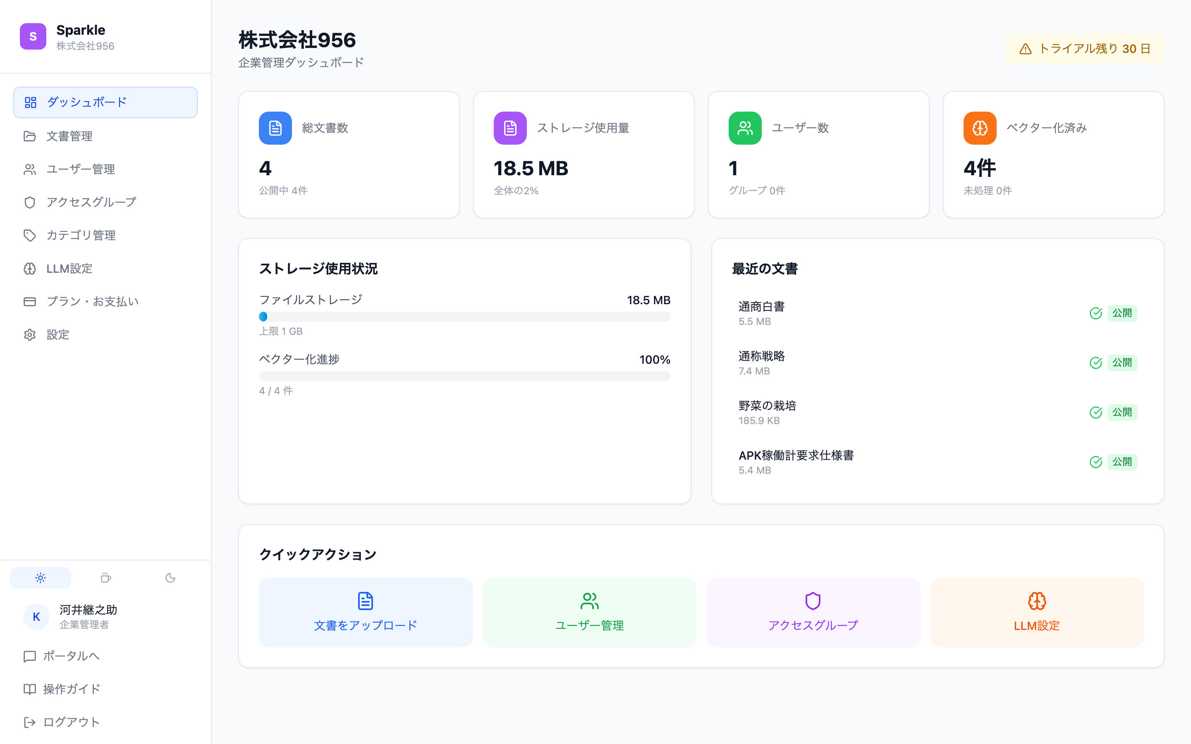Click 公開中 4件 text
Screen dimensions: 1191x744
(x=283, y=191)
